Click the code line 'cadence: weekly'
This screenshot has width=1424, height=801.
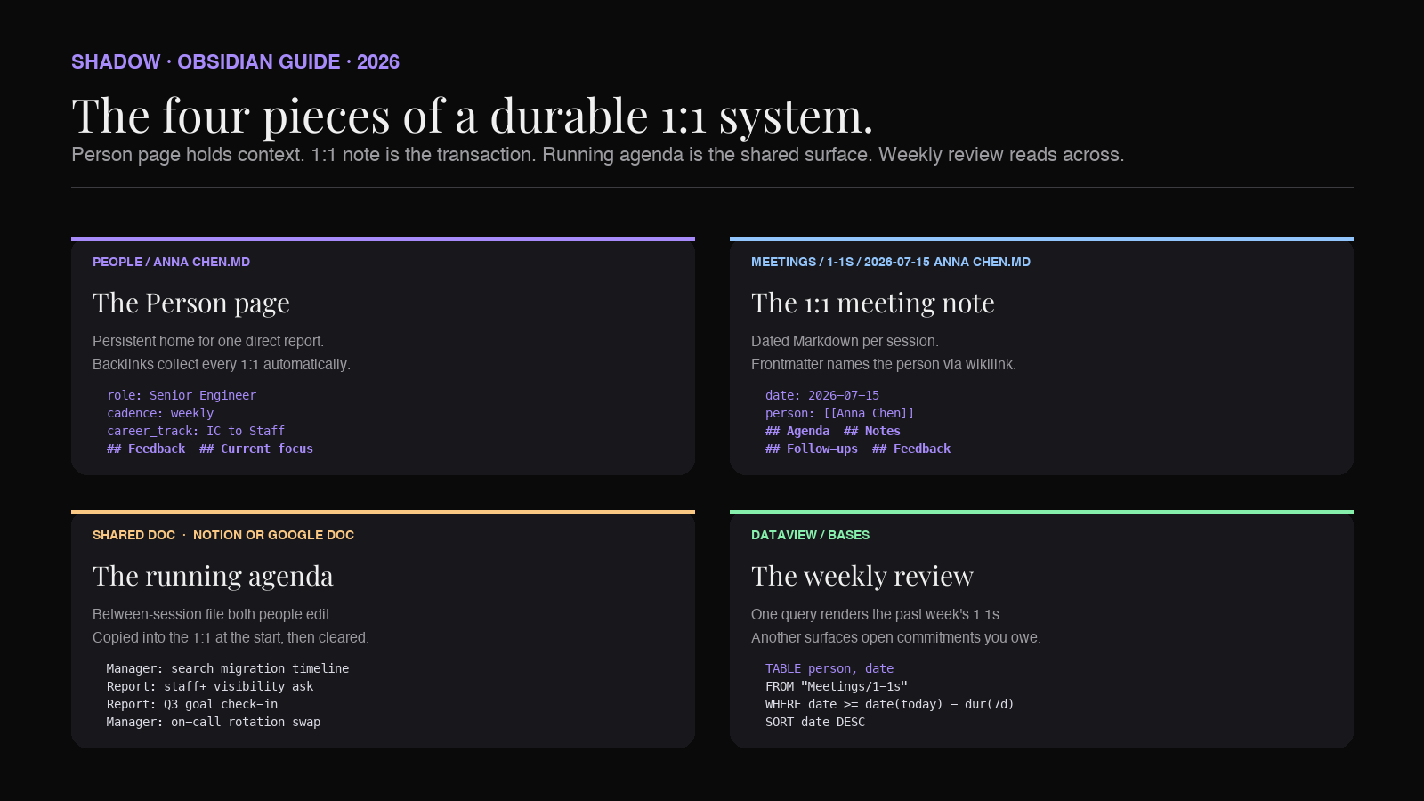160,413
